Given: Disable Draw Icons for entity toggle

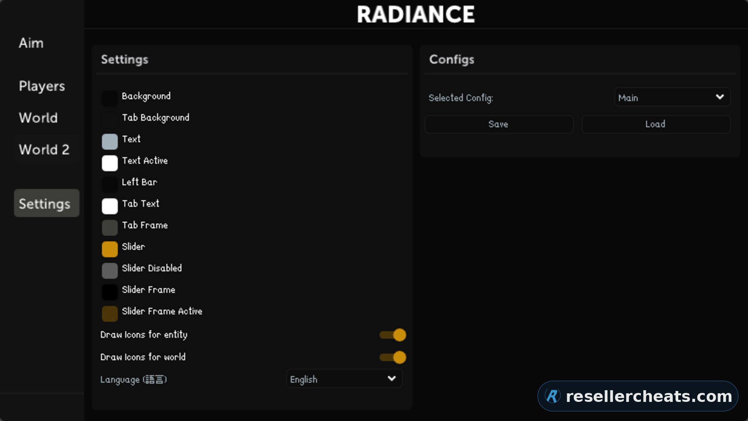Looking at the screenshot, I should [x=393, y=335].
